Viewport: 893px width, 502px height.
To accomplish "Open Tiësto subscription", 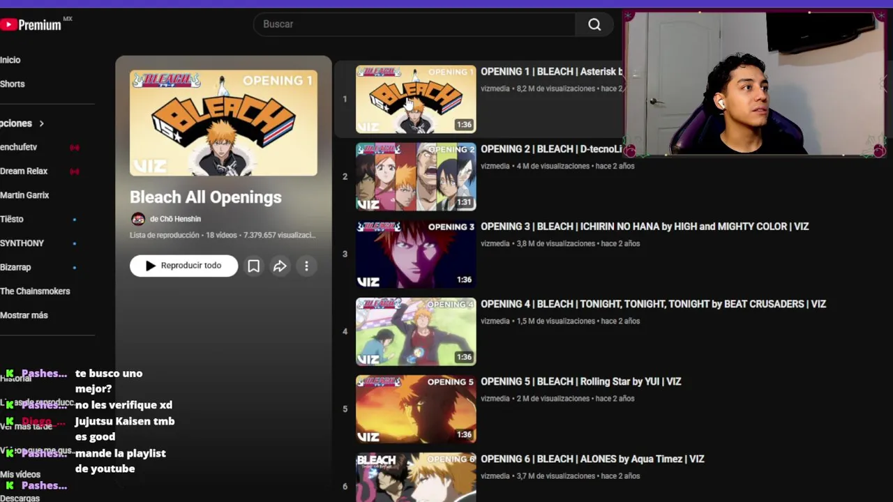I will coord(12,219).
